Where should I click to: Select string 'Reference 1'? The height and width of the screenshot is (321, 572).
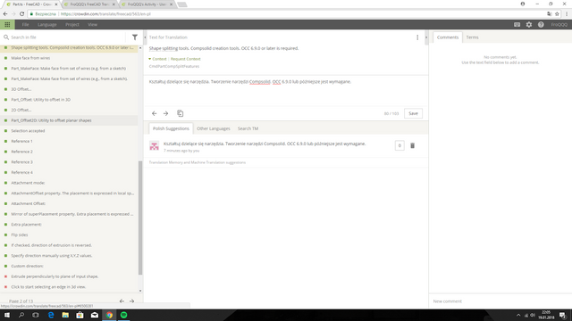tap(70, 141)
